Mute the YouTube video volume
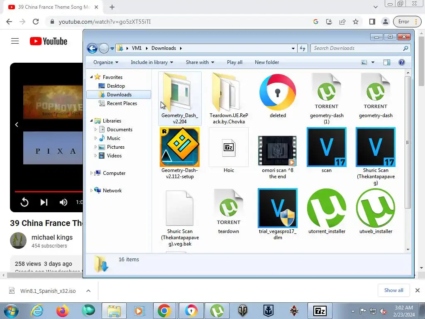 tap(64, 202)
